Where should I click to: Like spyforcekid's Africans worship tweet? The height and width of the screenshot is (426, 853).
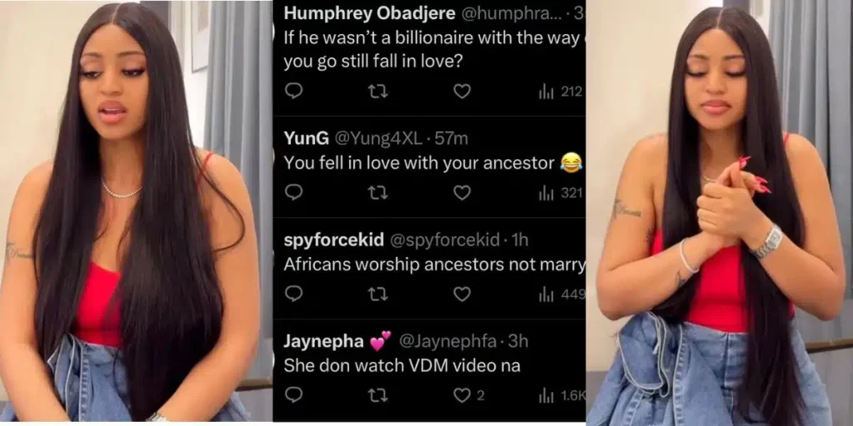coord(461,294)
